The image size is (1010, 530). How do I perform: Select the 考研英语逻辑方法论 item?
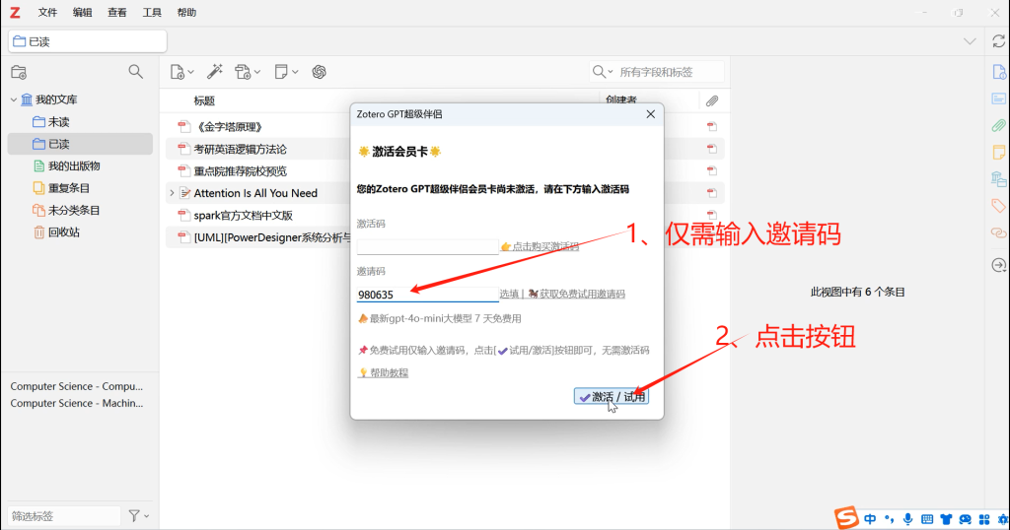point(241,149)
